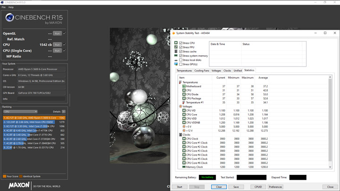Select the Intel Core i7-4770K ranking row
The image size is (340, 191).
[34, 131]
